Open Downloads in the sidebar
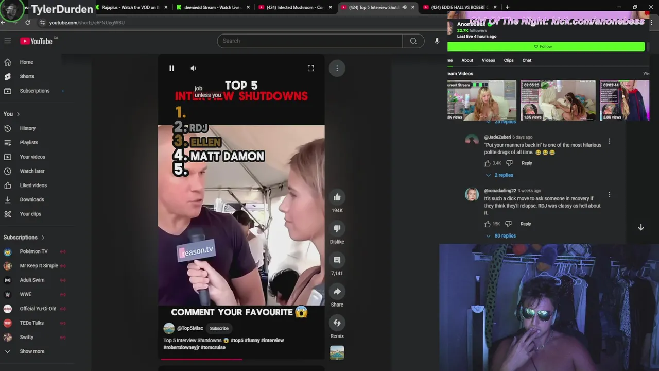Image resolution: width=659 pixels, height=371 pixels. tap(32, 199)
